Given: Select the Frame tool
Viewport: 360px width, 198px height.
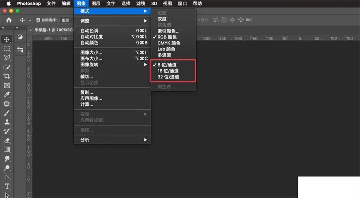Looking at the screenshot, I should (7, 85).
